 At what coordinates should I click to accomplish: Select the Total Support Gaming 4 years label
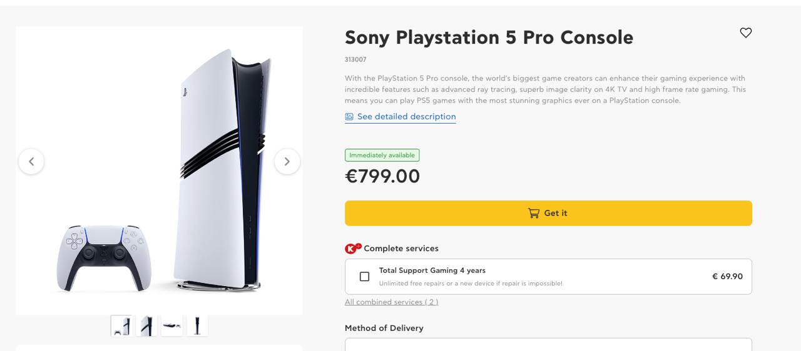432,270
